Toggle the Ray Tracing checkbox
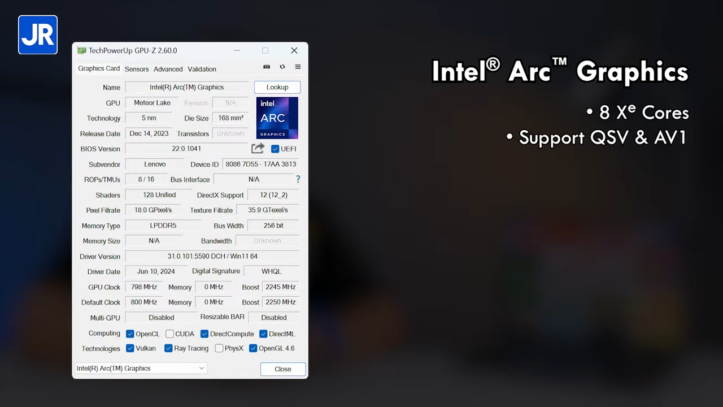723x407 pixels. 168,348
